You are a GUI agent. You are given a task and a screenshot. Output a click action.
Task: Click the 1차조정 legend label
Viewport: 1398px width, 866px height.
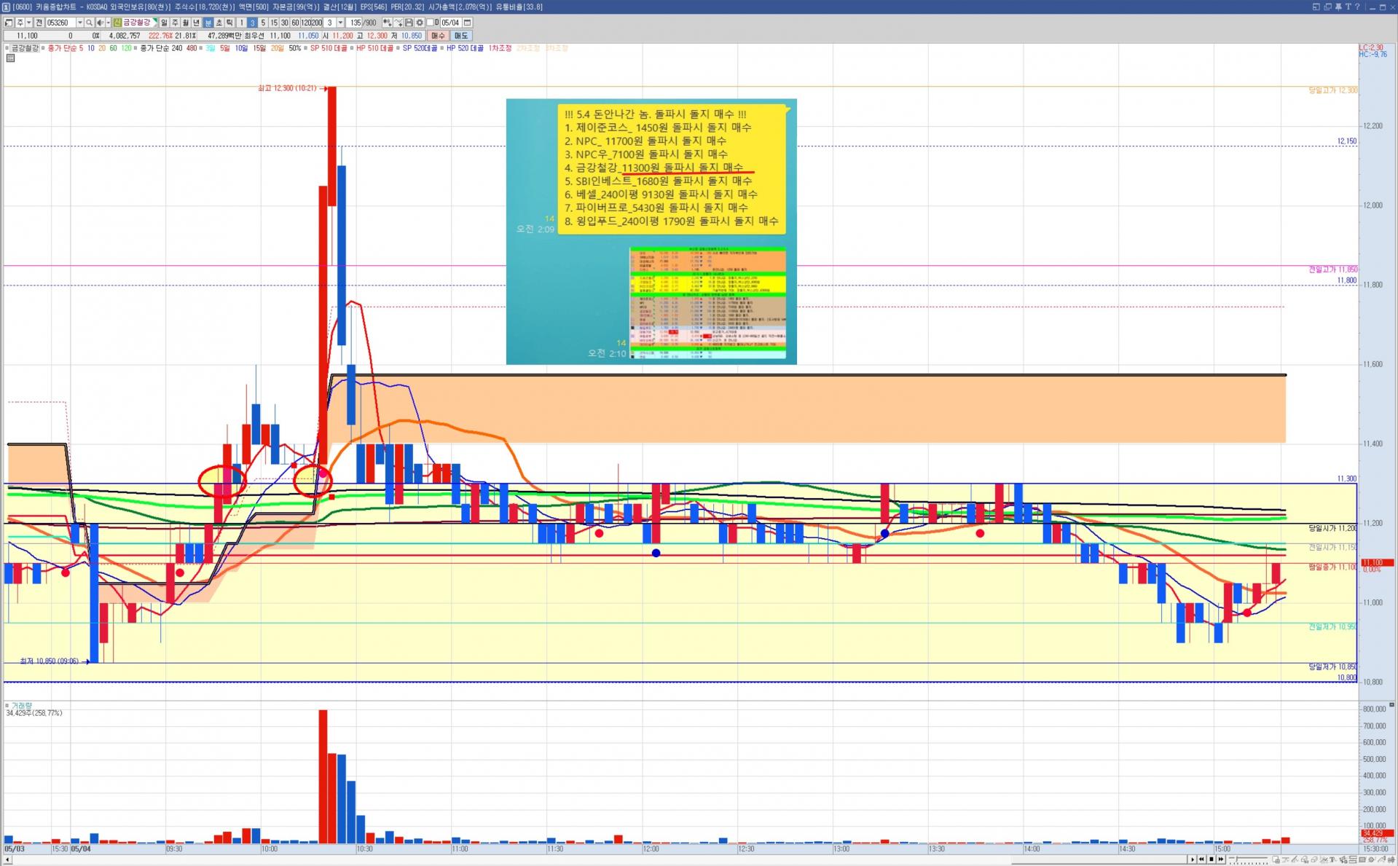(x=500, y=48)
